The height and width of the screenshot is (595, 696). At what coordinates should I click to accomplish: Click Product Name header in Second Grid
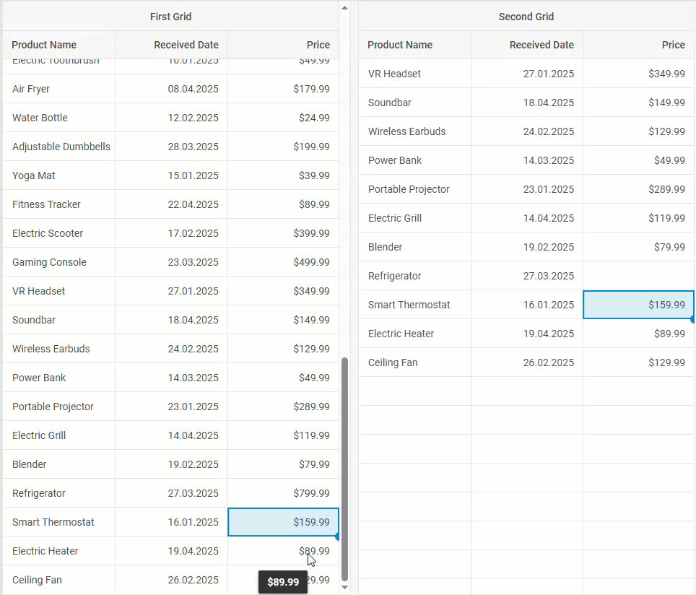(x=400, y=45)
